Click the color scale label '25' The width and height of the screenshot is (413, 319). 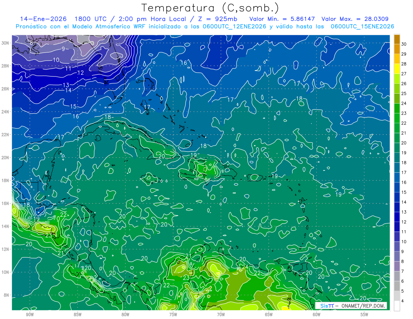point(404,93)
